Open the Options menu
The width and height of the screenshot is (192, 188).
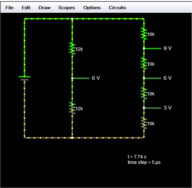92,8
